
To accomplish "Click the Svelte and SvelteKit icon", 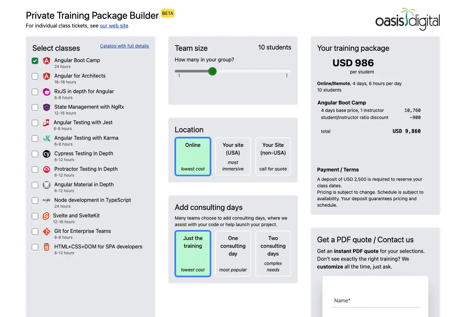I will (x=46, y=216).
